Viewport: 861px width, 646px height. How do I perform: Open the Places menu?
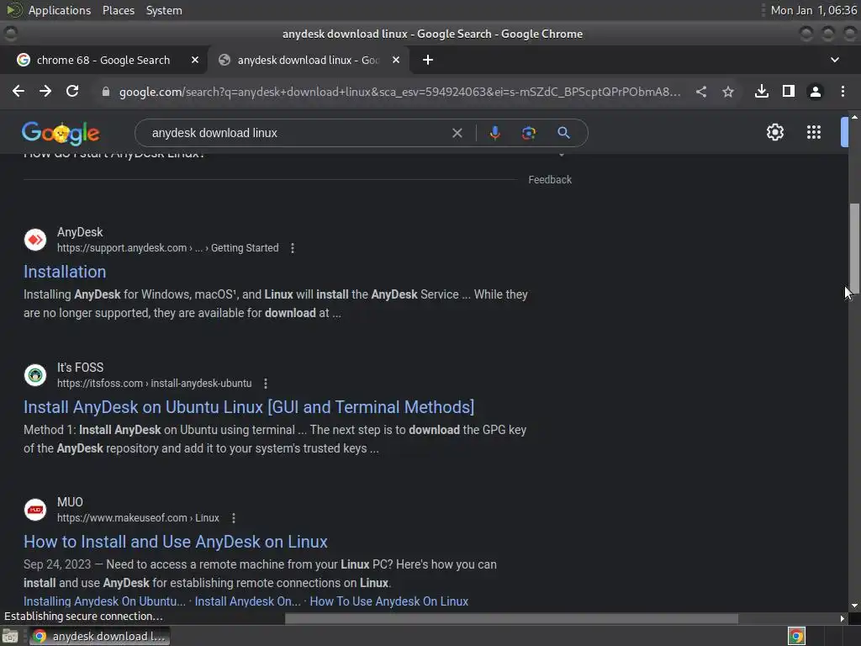click(118, 10)
